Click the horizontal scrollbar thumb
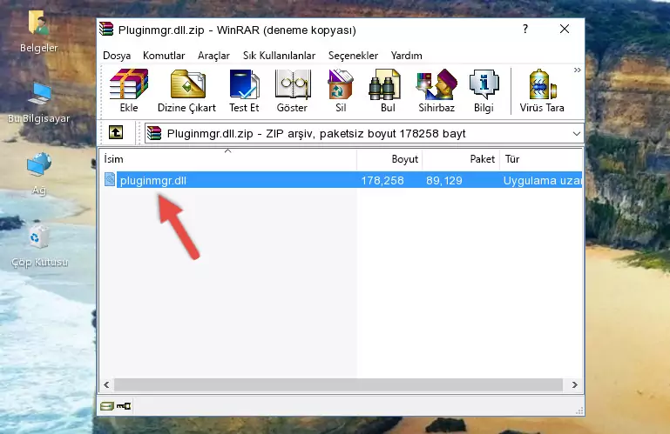 (x=338, y=385)
